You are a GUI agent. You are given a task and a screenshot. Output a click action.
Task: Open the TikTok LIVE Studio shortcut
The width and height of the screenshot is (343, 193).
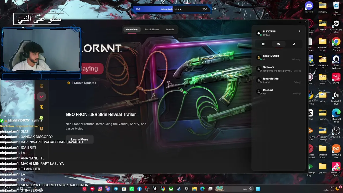click(336, 169)
